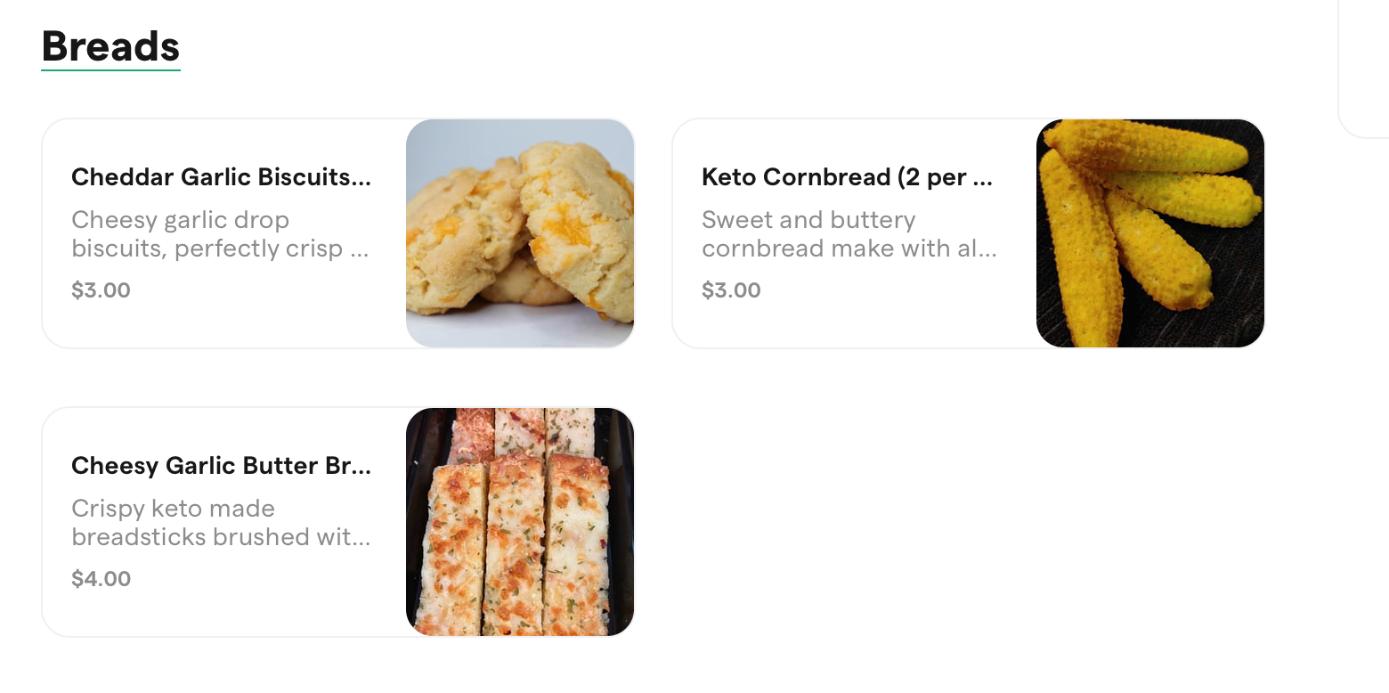Image resolution: width=1389 pixels, height=693 pixels.
Task: Open the Cheddar Garlic Biscuits item title
Action: 220,177
